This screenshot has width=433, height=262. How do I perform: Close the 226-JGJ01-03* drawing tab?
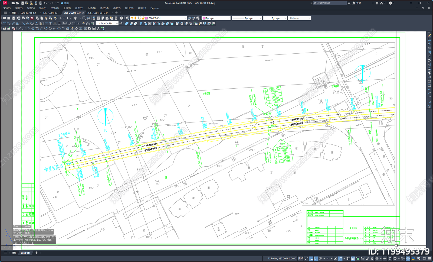(83, 13)
